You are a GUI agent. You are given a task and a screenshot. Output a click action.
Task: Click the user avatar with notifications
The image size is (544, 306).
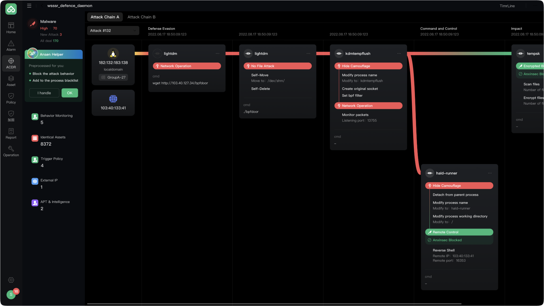pyautogui.click(x=11, y=294)
